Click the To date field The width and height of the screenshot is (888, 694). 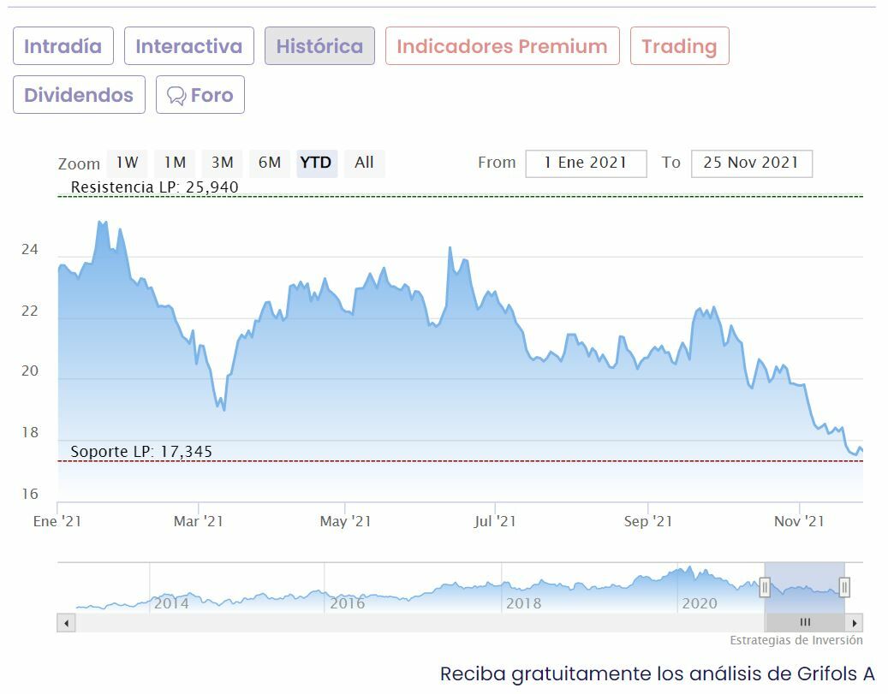751,163
